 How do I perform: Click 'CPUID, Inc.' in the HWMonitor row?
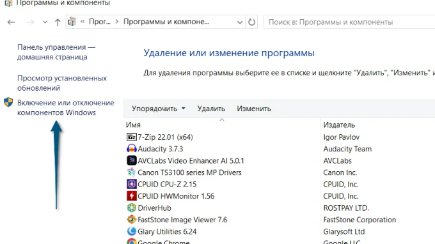tap(341, 196)
